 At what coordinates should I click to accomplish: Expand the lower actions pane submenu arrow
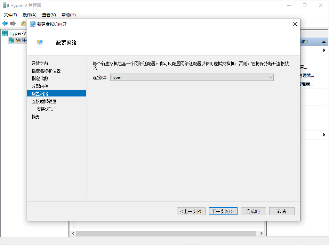tap(324, 135)
